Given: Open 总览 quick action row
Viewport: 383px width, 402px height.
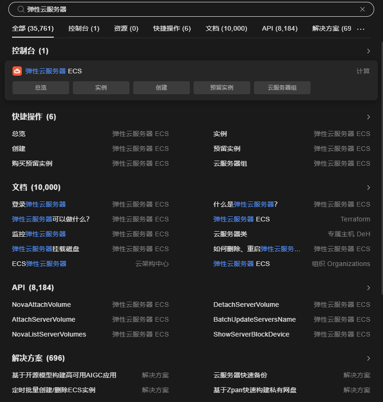Looking at the screenshot, I should tap(90, 134).
